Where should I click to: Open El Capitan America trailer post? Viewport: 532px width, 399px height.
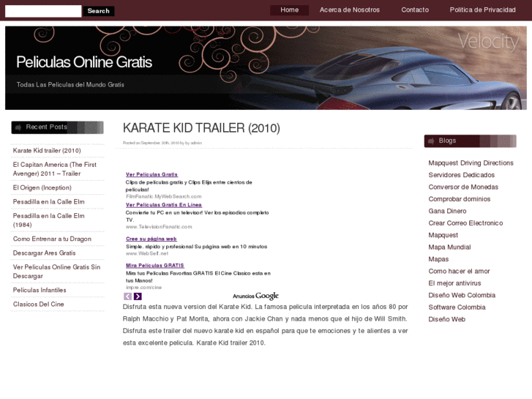click(x=55, y=169)
